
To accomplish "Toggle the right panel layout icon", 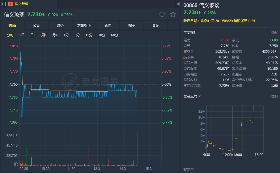I will (177, 4).
